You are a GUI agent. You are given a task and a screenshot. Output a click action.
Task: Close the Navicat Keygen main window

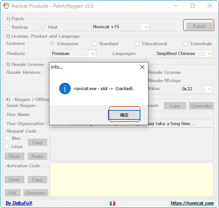click(x=210, y=6)
